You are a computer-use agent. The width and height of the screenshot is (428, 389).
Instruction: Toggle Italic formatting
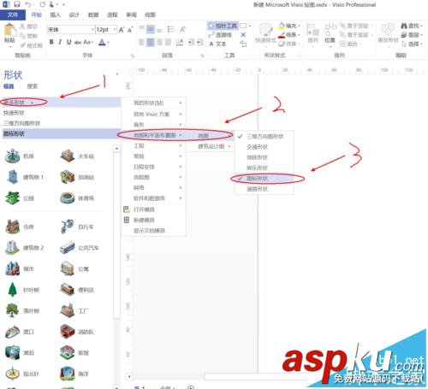click(x=60, y=42)
